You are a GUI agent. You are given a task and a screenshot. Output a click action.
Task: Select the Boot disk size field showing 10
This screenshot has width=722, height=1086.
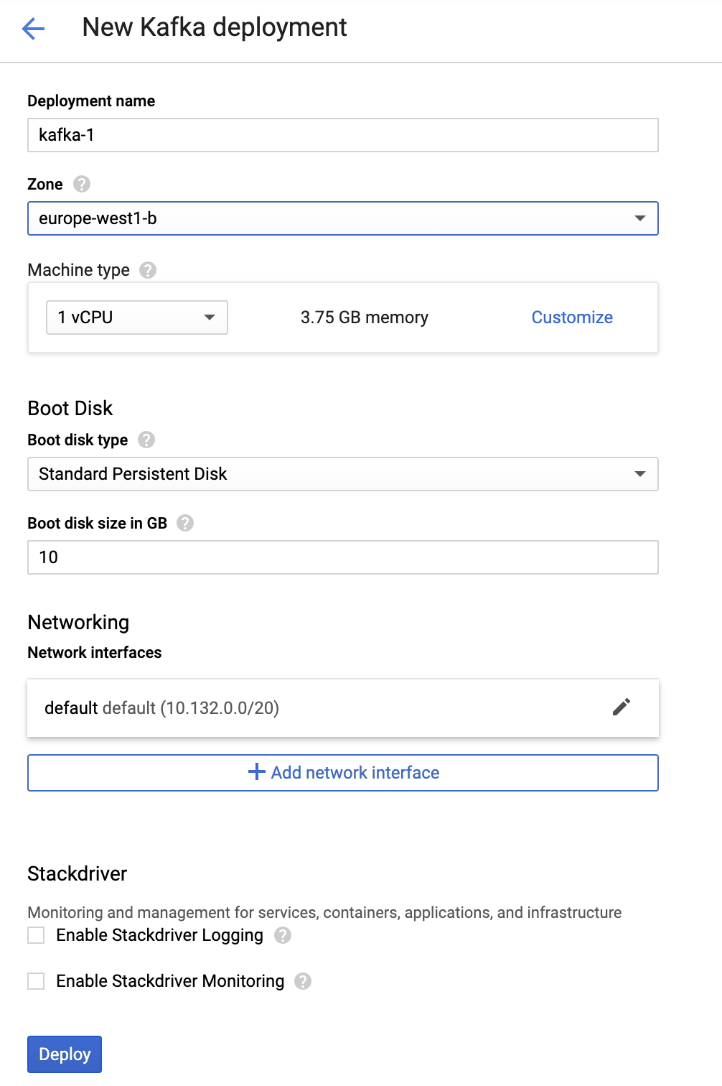click(342, 557)
